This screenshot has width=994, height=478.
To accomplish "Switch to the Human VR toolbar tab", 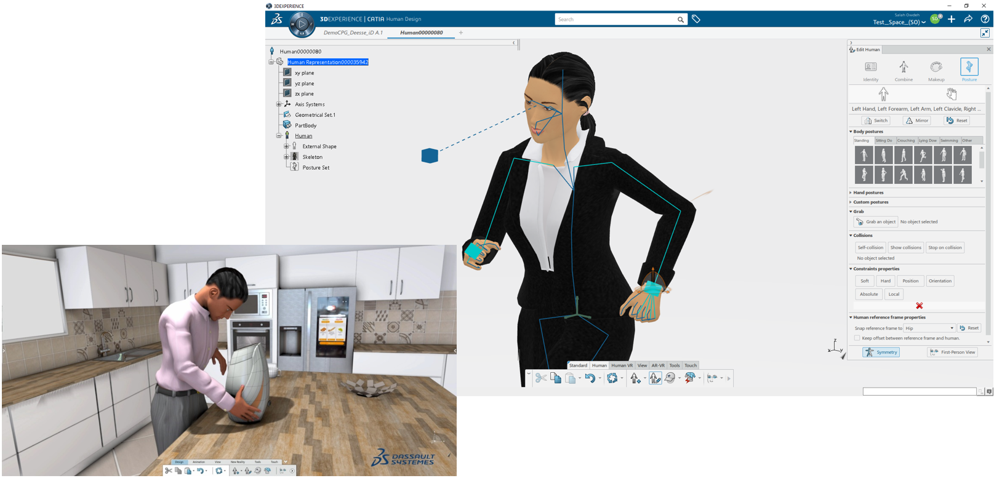I will [622, 365].
